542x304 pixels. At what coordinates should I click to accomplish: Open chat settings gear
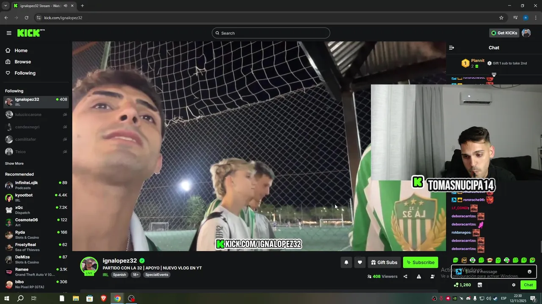(x=514, y=285)
